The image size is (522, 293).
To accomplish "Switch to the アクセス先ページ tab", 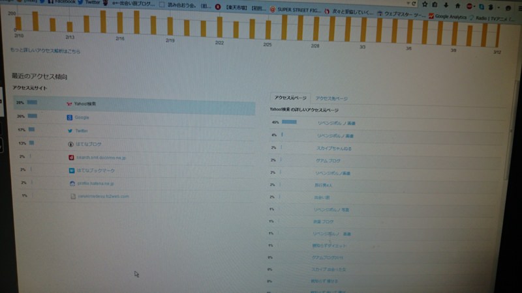I will [x=331, y=98].
